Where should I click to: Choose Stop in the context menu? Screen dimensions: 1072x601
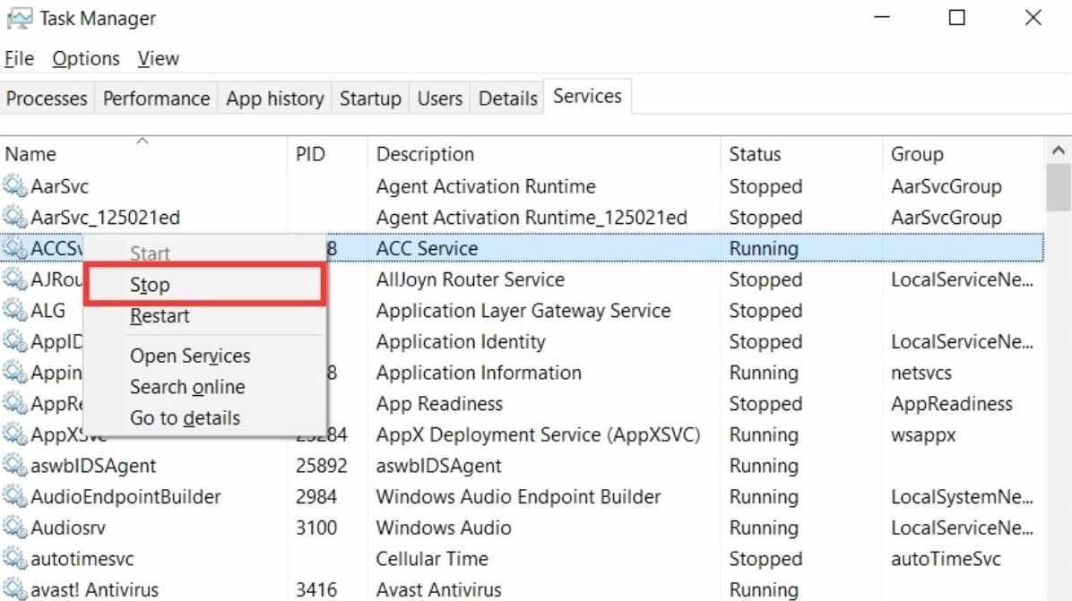tap(150, 285)
